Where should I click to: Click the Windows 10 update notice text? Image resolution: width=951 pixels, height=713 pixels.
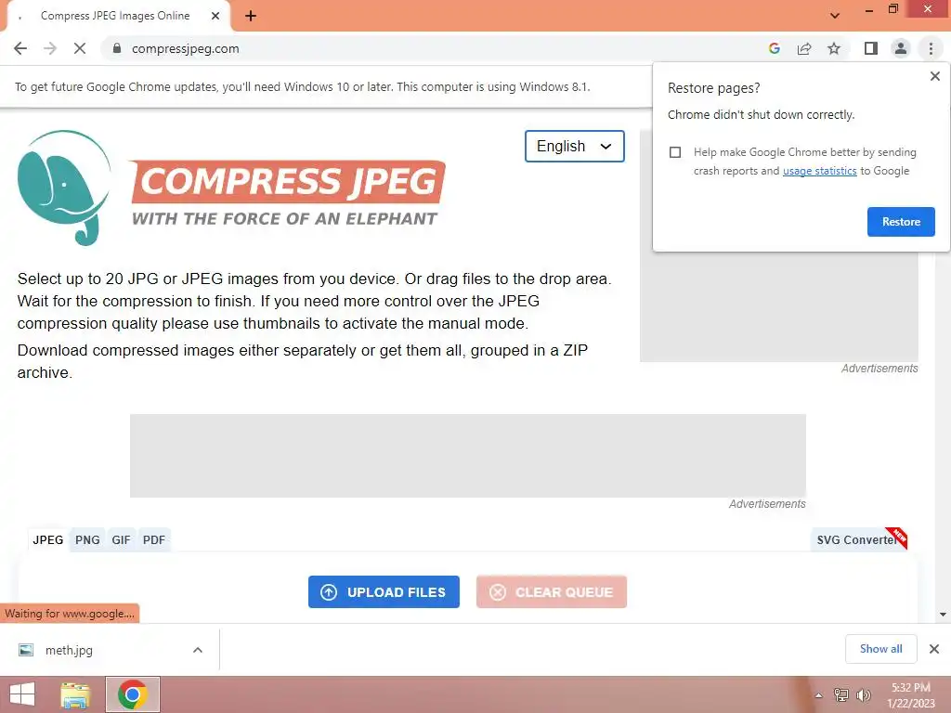coord(302,86)
